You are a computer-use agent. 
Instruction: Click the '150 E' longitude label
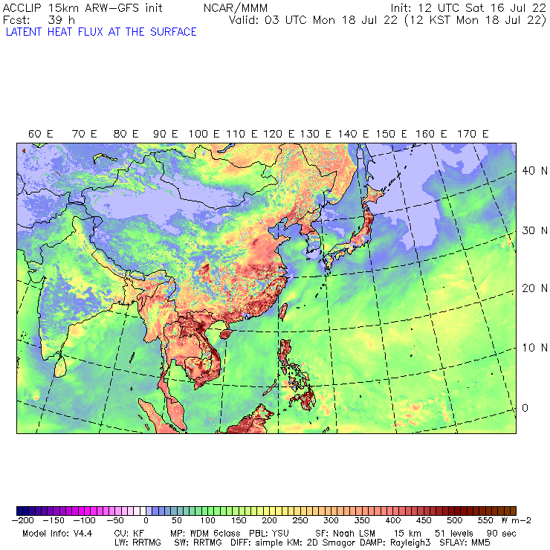click(x=392, y=134)
